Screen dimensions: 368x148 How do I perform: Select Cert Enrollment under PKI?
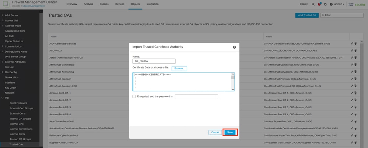tap(18, 103)
